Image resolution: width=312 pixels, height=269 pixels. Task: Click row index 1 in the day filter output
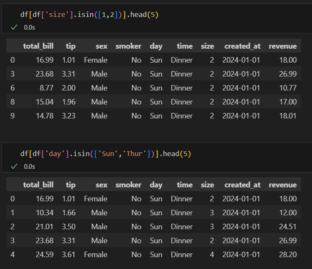[x=13, y=213]
